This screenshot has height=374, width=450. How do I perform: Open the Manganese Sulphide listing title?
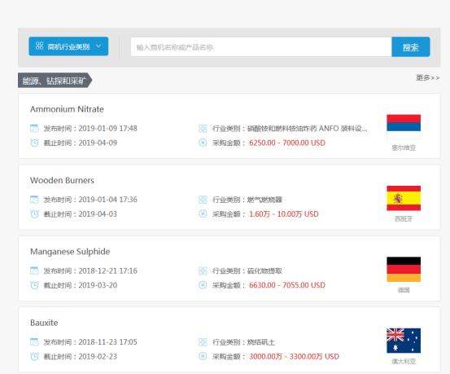pyautogui.click(x=70, y=252)
